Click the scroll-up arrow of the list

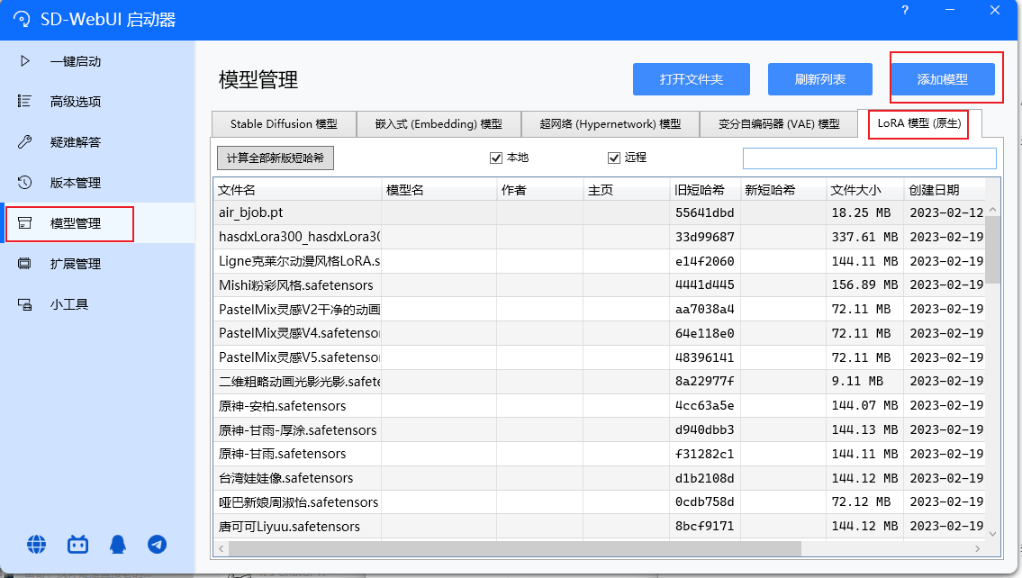(x=992, y=210)
